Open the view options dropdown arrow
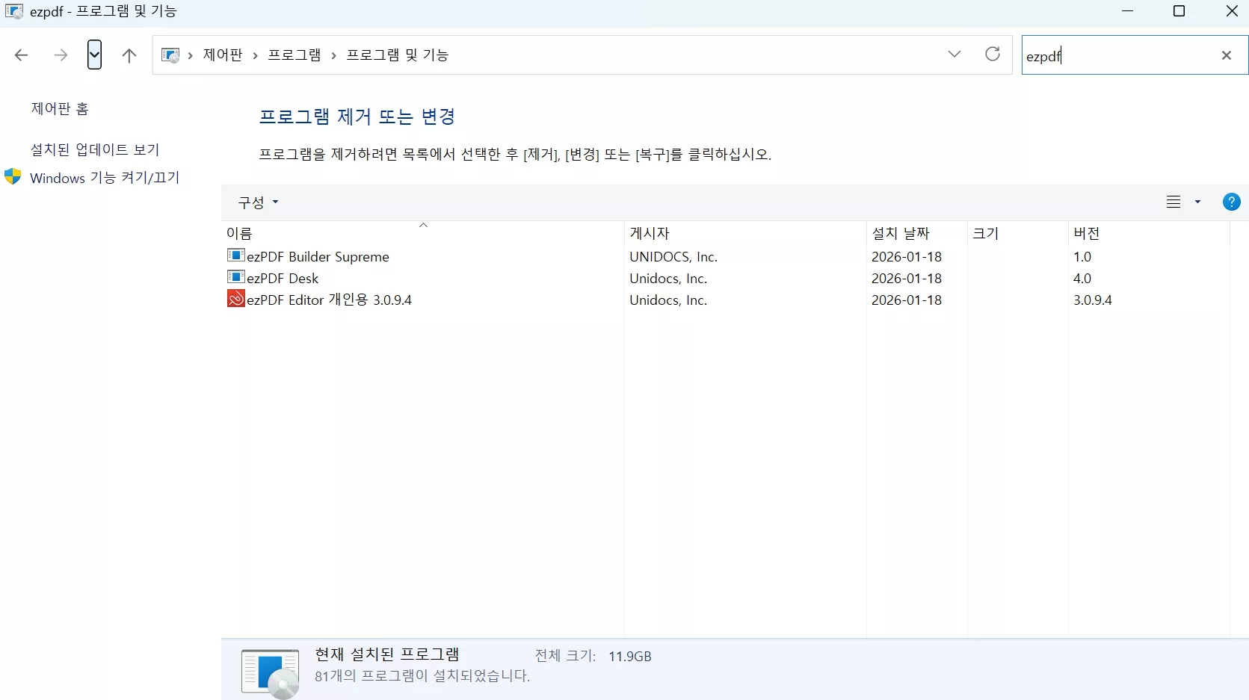The height and width of the screenshot is (700, 1249). [1197, 202]
